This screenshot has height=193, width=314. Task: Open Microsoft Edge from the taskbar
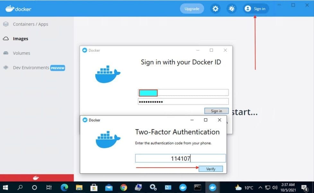point(64,188)
